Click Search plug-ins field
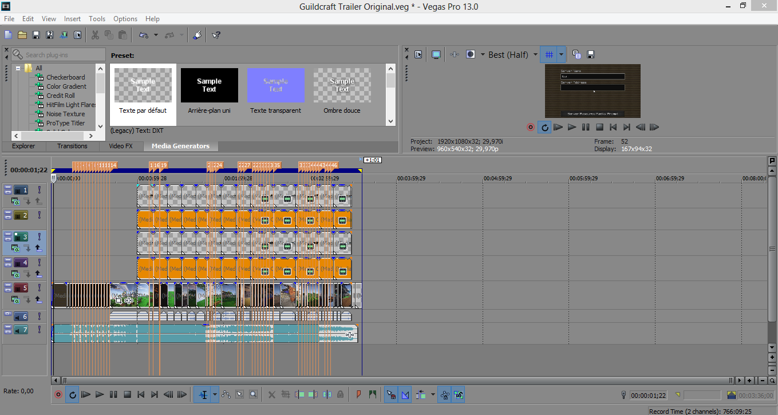This screenshot has width=778, height=415. (x=58, y=54)
